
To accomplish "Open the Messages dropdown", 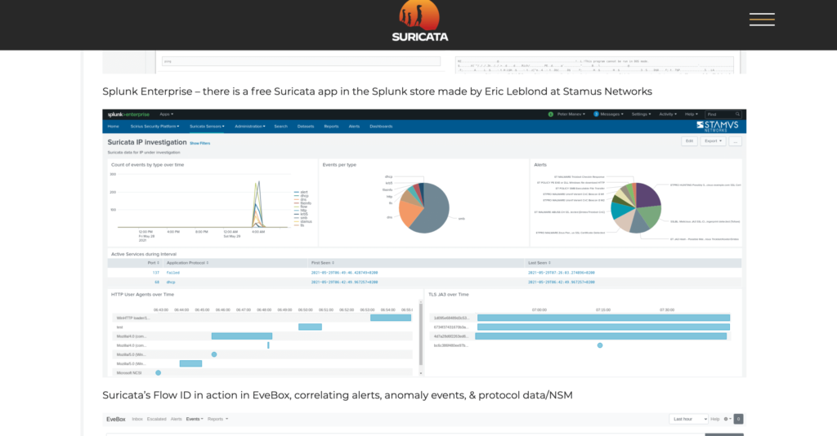I will (611, 114).
